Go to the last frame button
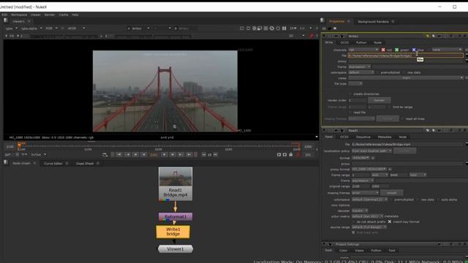The height and width of the screenshot is (263, 468). point(189,155)
